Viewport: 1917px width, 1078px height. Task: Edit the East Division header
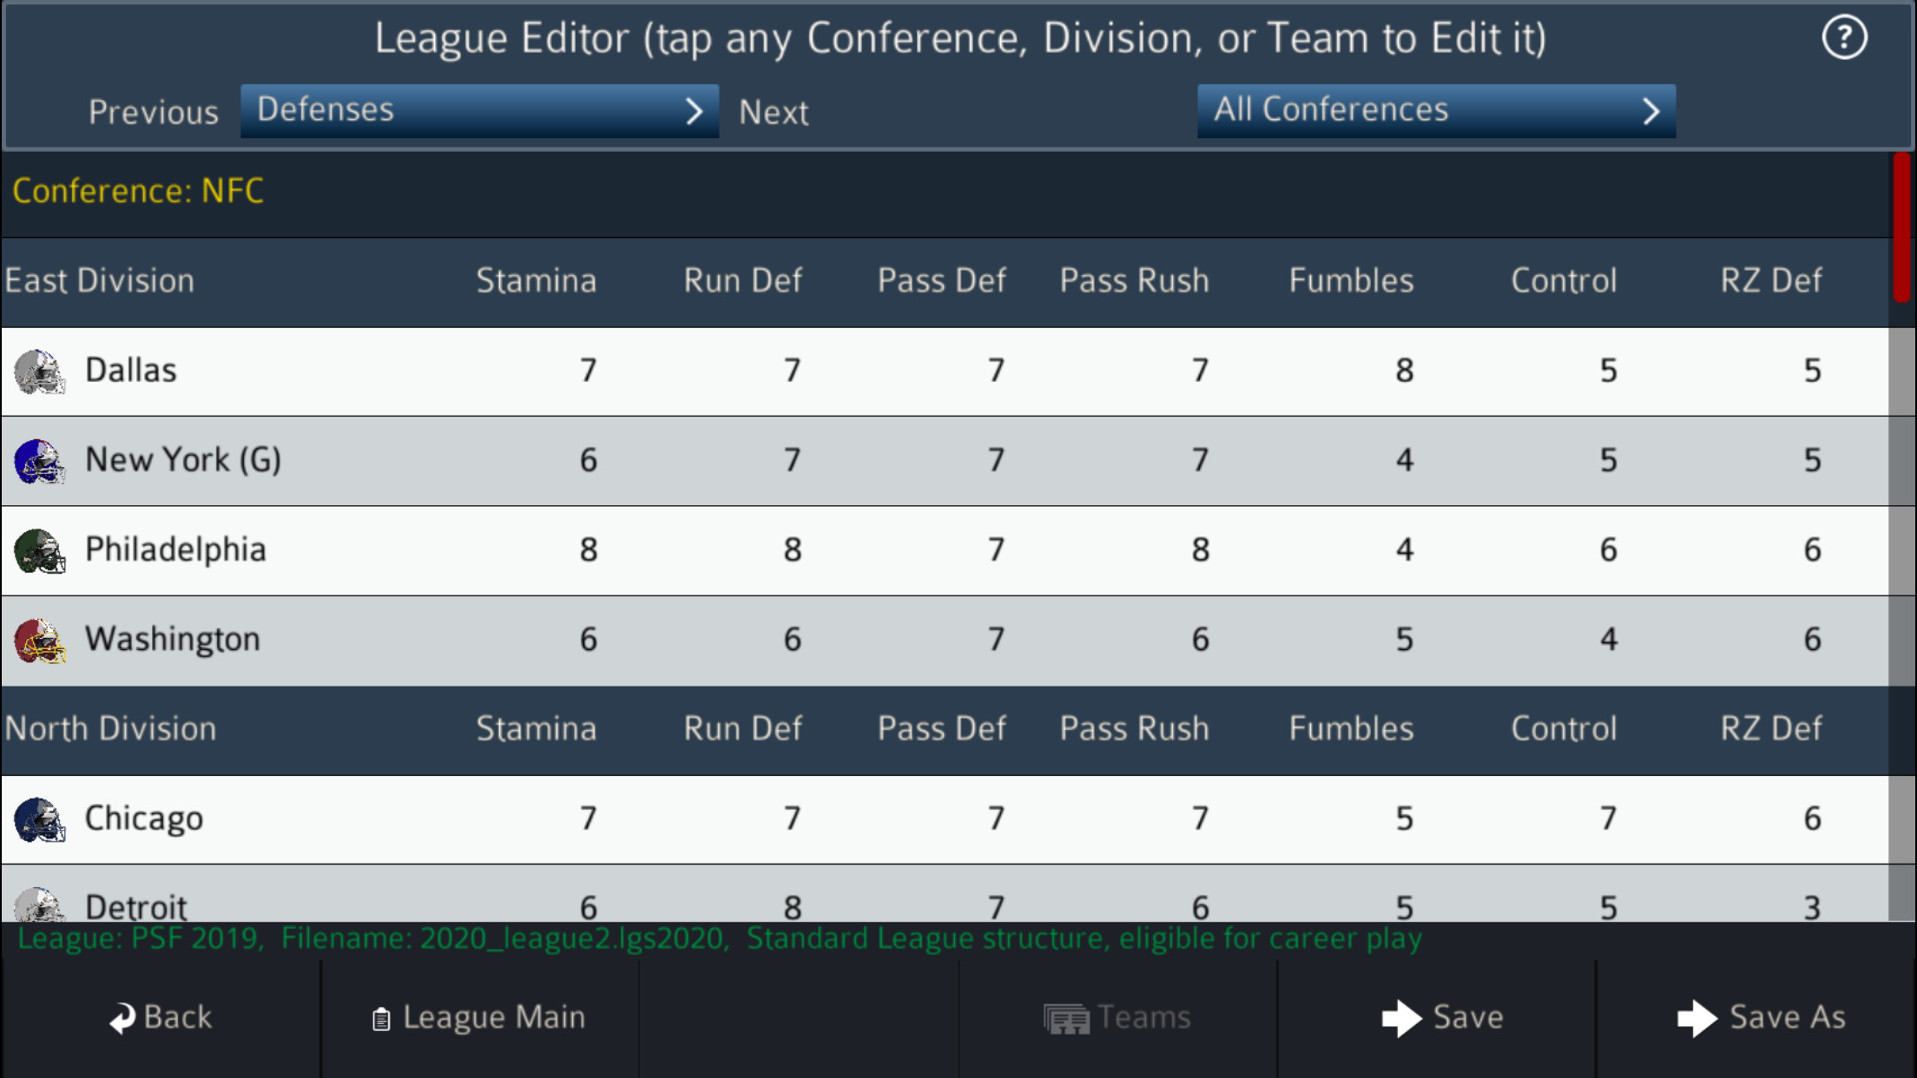(100, 279)
